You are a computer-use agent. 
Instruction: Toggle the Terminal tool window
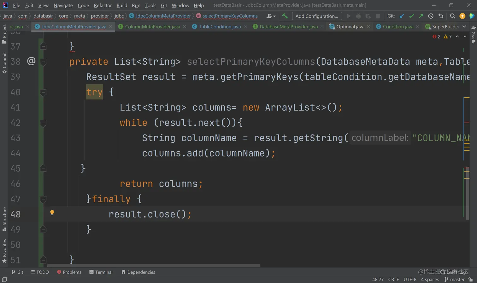101,272
